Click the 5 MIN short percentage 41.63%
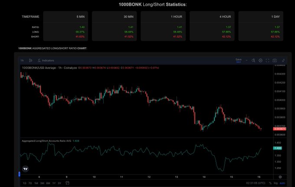 [80, 36]
